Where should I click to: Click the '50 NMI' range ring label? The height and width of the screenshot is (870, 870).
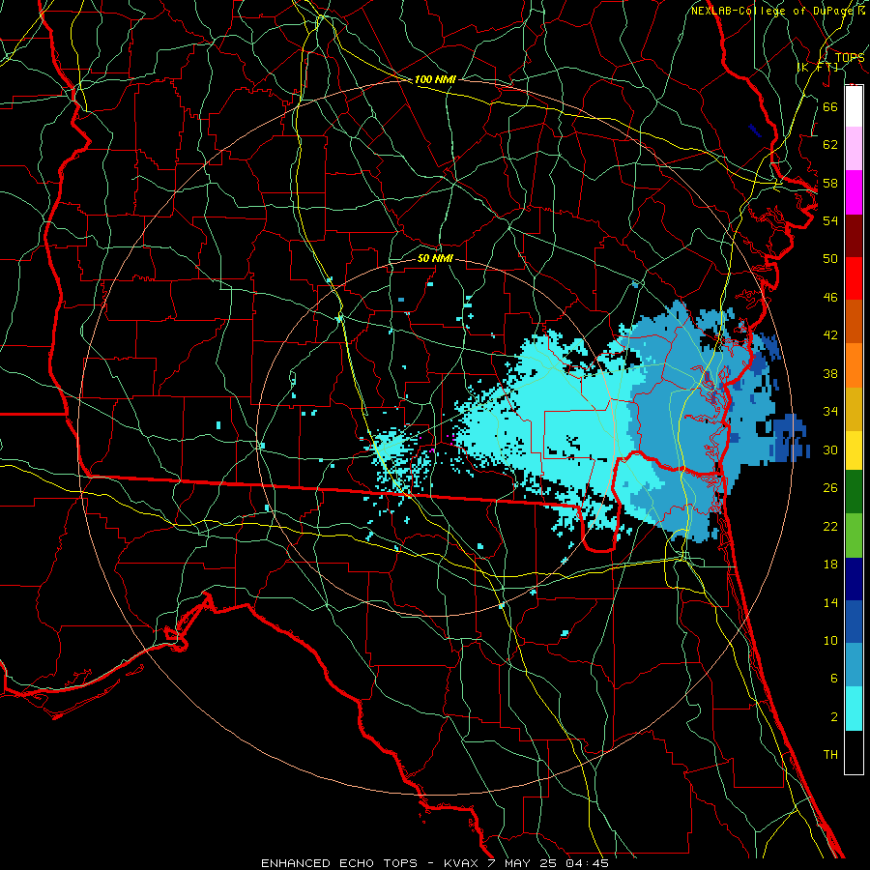435,258
